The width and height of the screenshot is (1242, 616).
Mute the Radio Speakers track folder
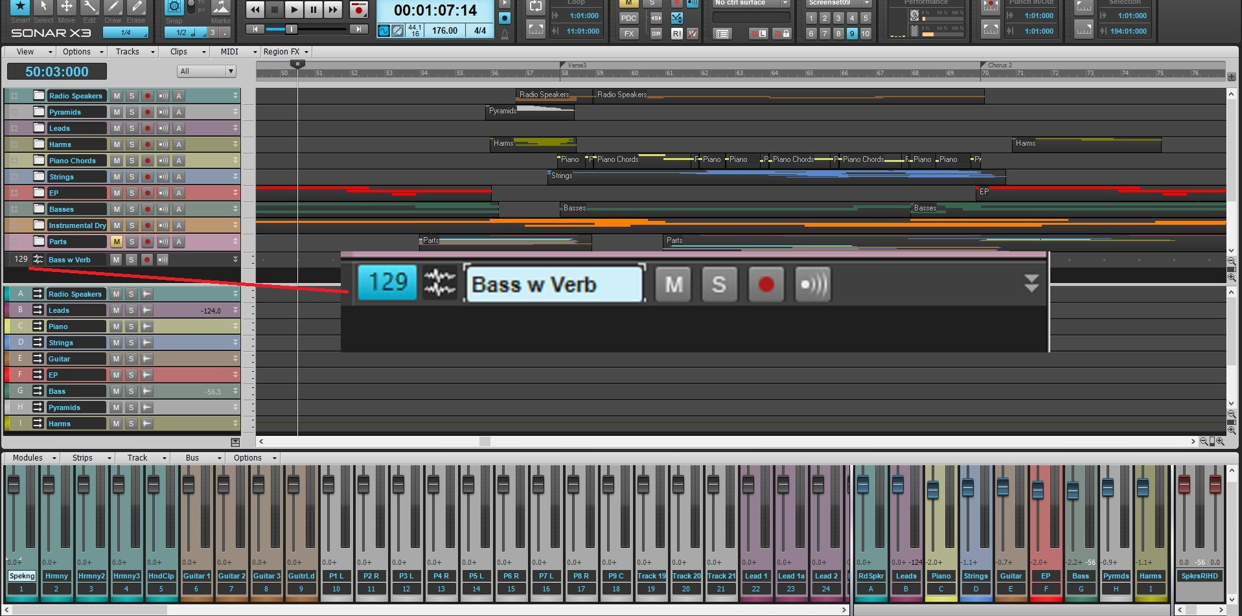click(x=117, y=96)
